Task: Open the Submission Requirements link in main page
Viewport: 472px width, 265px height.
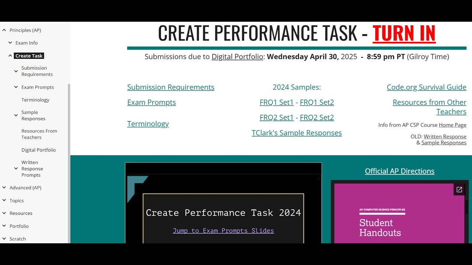Action: coord(171,87)
